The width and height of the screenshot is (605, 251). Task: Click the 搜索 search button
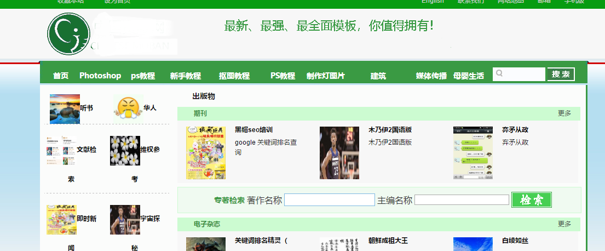click(561, 74)
